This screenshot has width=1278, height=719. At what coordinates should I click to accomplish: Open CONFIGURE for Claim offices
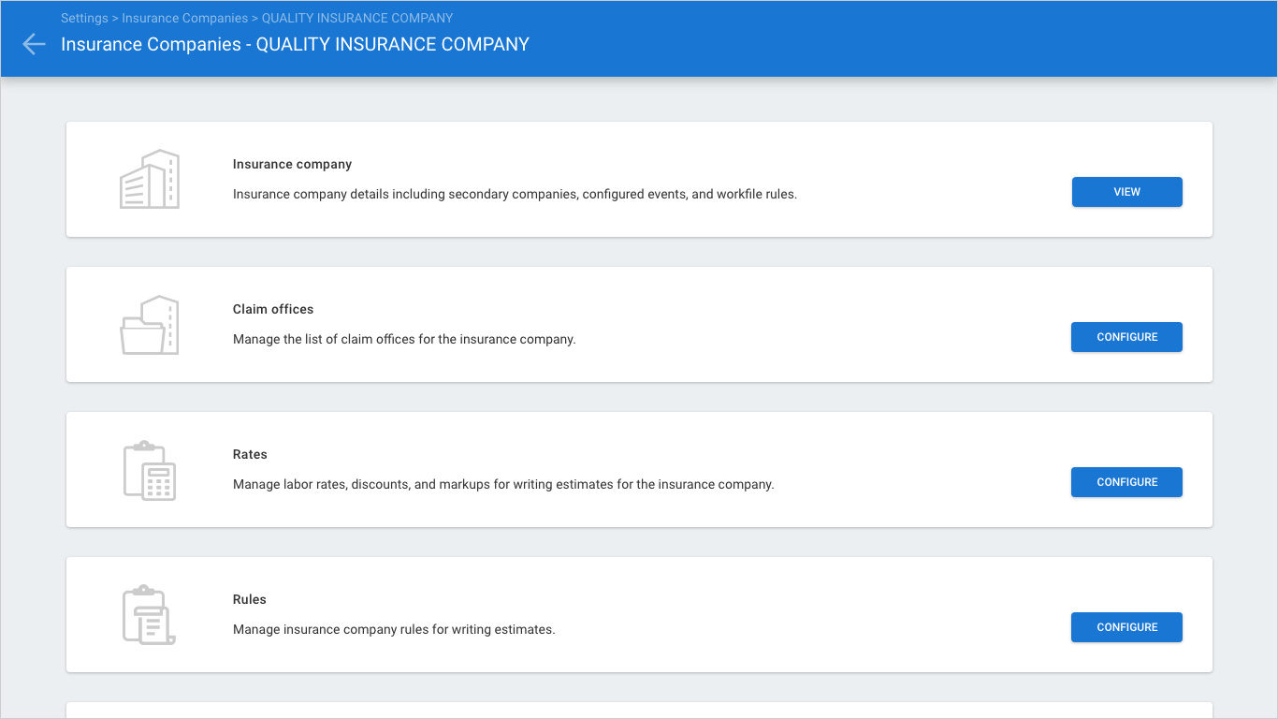1126,337
